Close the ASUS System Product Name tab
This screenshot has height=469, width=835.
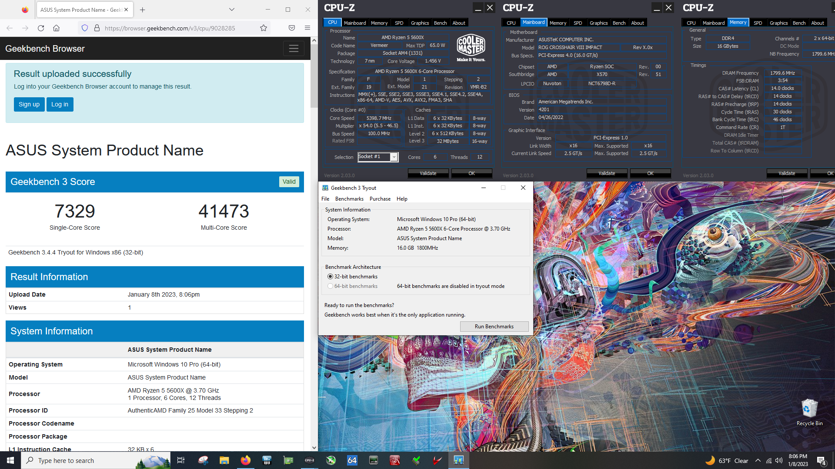tap(126, 10)
